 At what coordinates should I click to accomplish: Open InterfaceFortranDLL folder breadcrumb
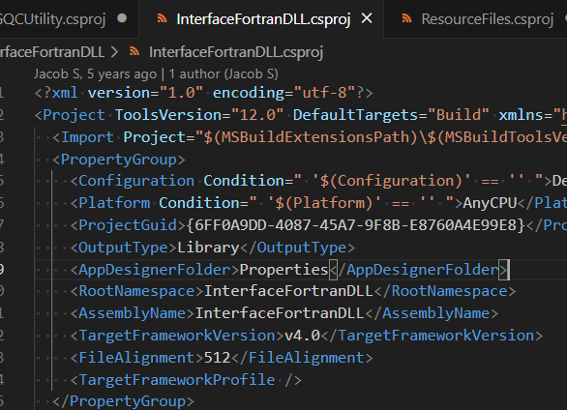click(51, 52)
